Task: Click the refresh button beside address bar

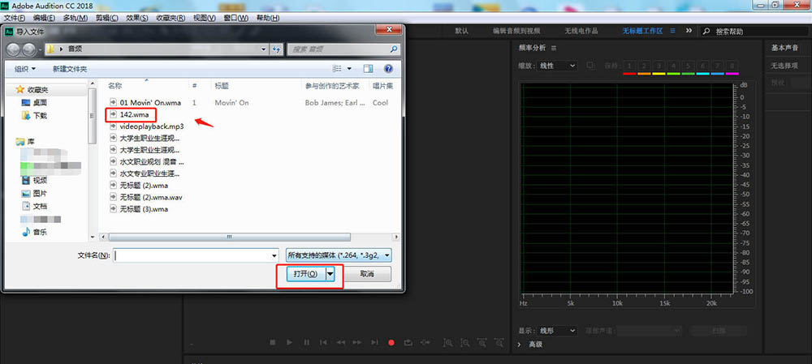Action: [276, 49]
